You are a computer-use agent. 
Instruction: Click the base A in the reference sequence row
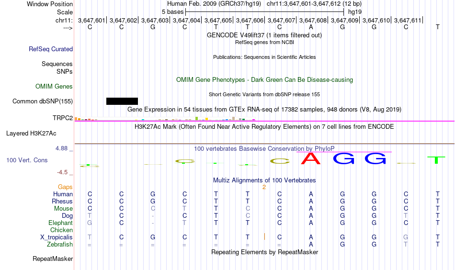311,27
